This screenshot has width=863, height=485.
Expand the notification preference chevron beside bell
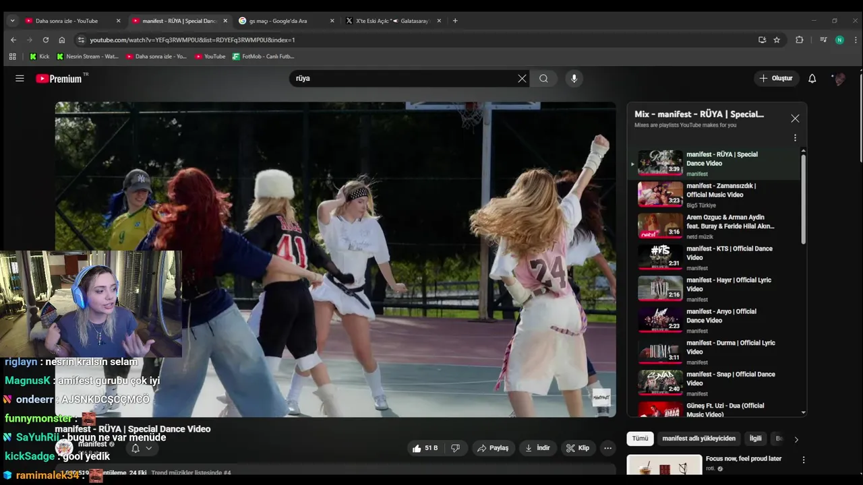pyautogui.click(x=149, y=448)
